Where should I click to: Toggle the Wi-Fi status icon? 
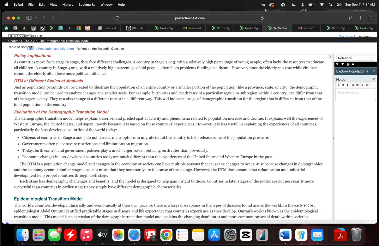click(x=322, y=4)
